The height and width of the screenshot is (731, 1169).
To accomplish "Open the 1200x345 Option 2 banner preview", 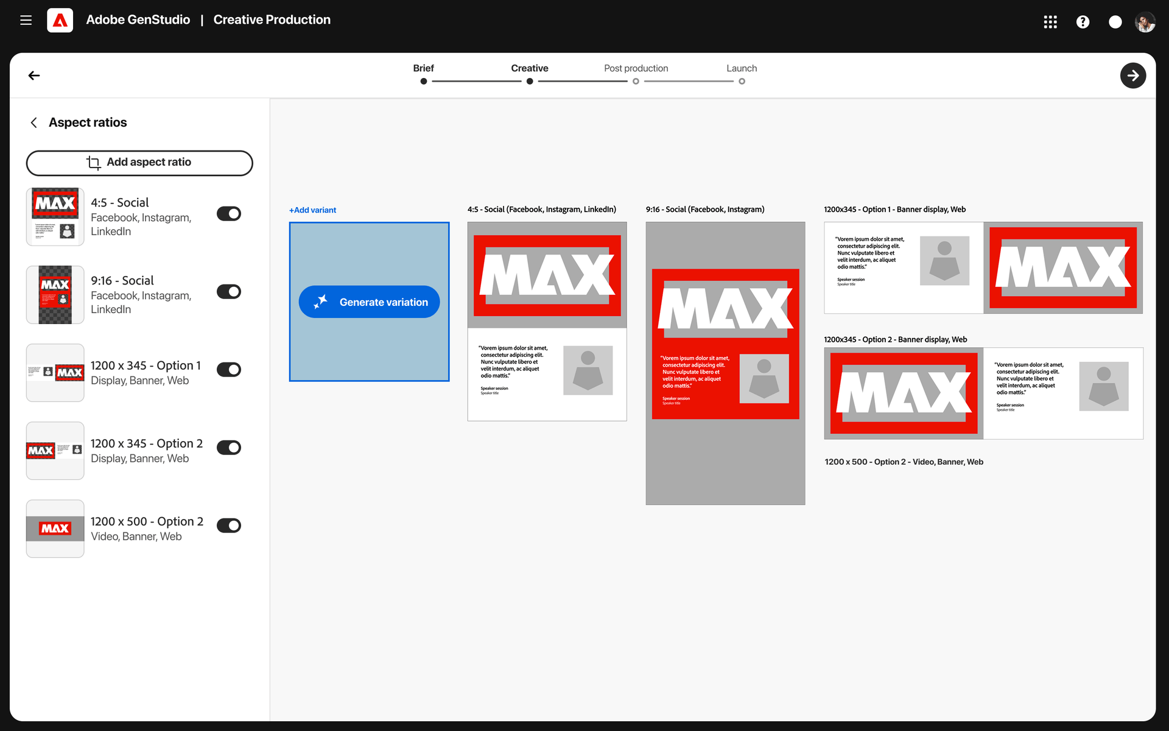I will click(x=983, y=394).
